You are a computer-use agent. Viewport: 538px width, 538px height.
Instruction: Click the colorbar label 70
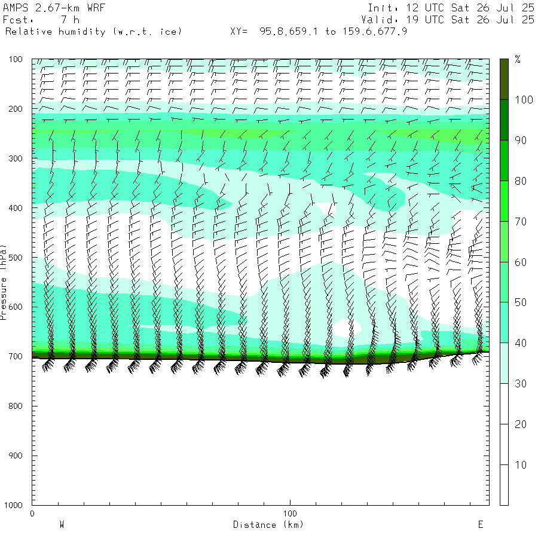(521, 222)
